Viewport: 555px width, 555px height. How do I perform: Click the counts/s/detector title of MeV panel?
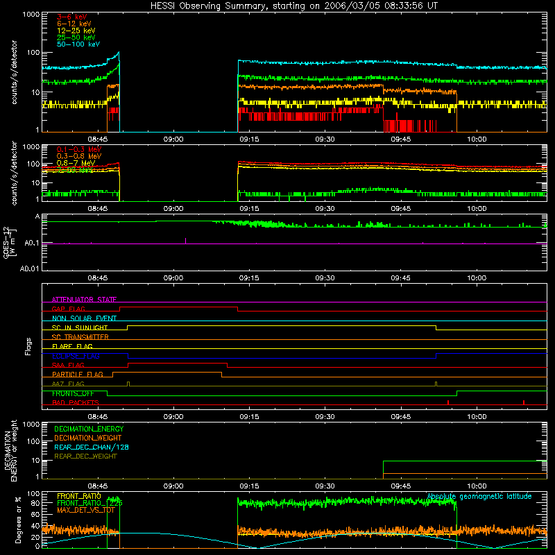point(14,173)
